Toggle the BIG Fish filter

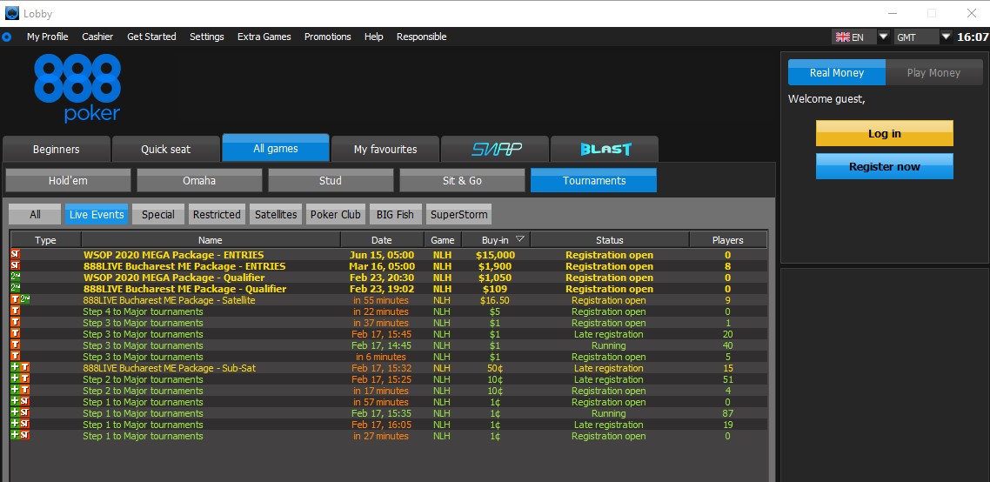click(x=395, y=214)
